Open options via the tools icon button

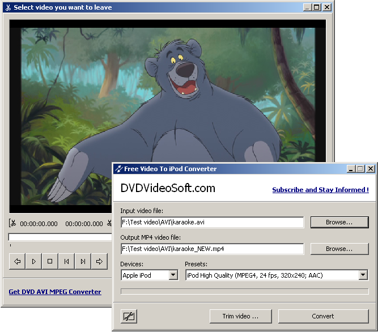[x=129, y=316]
